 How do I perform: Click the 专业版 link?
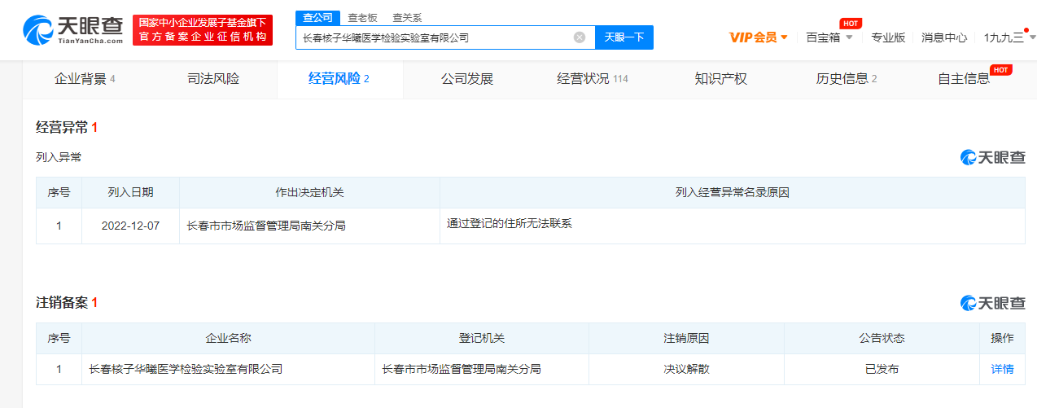(888, 37)
